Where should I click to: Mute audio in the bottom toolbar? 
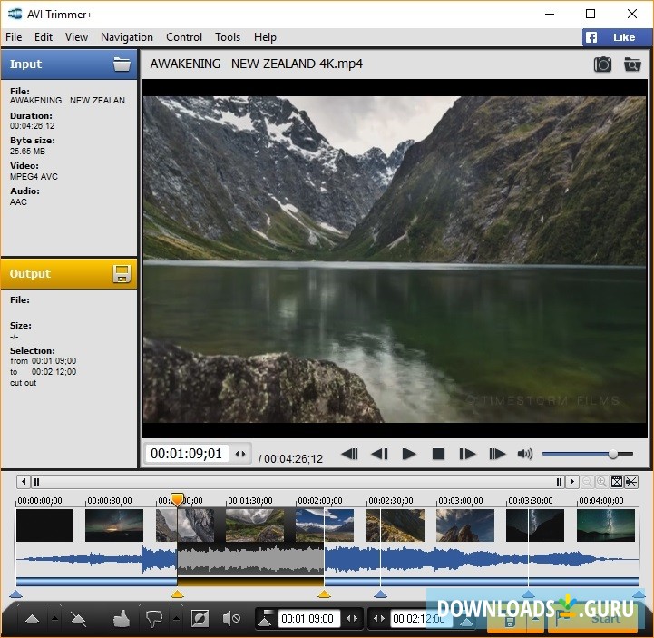(x=231, y=619)
